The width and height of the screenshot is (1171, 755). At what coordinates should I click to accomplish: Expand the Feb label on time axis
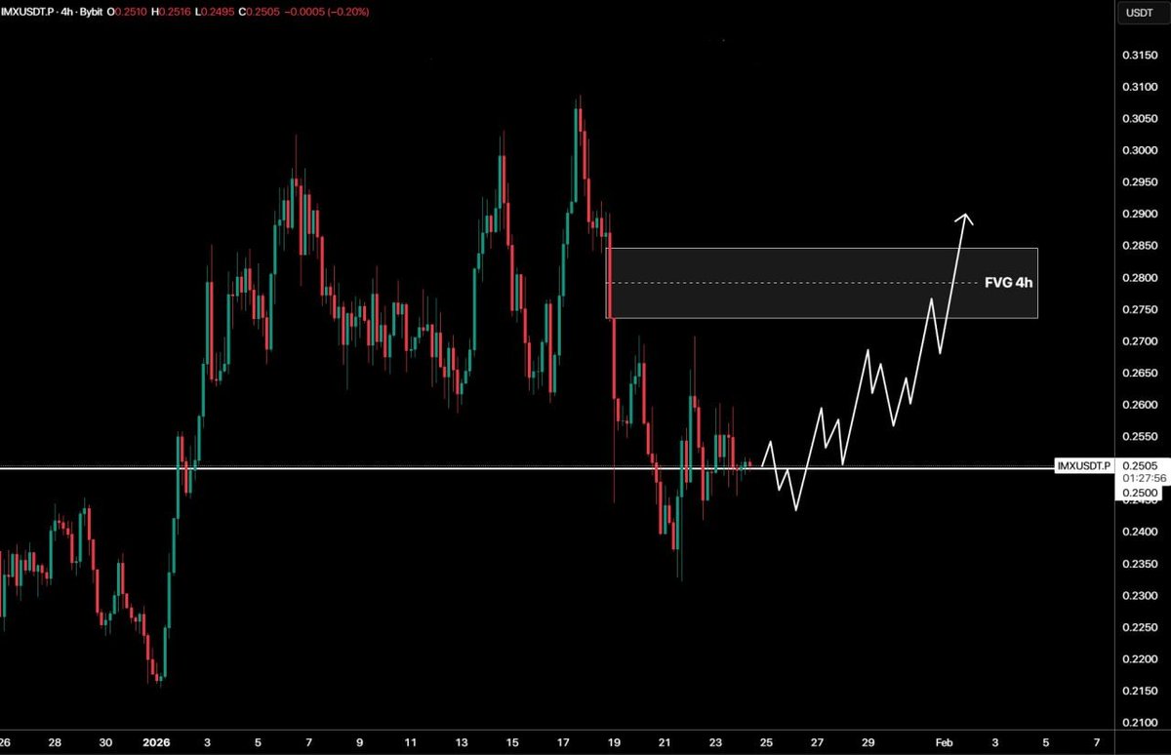[943, 741]
